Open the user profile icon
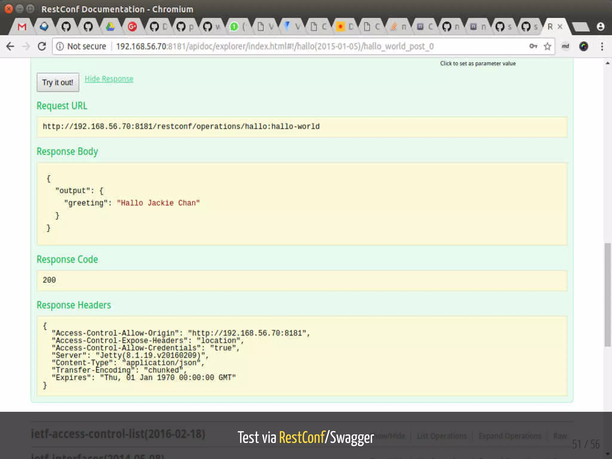 click(x=601, y=27)
